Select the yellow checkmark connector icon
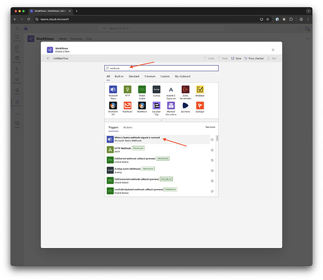323x280 pixels. (200, 89)
